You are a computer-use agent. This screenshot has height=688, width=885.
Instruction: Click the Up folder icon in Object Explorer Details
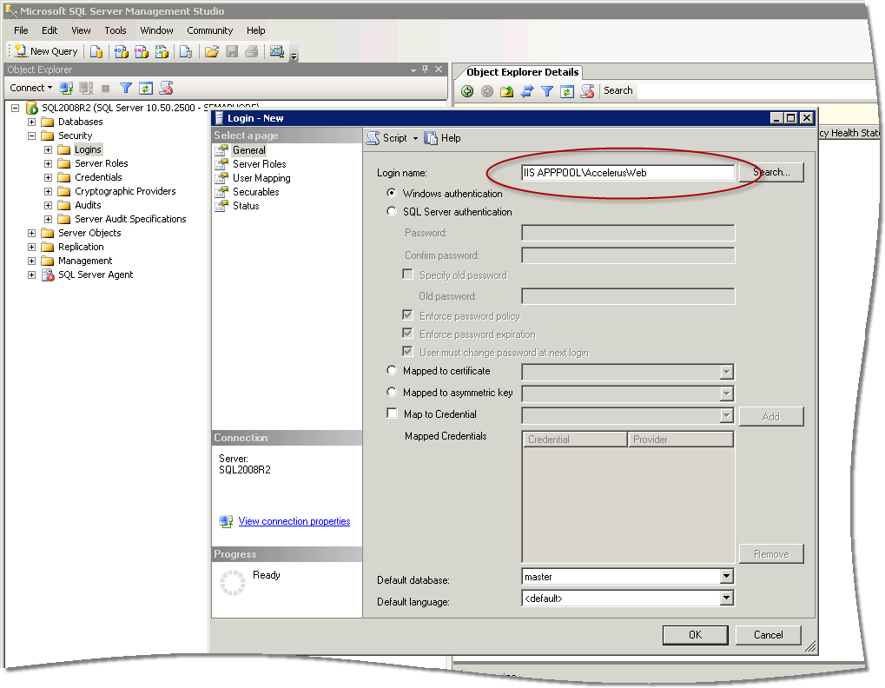(x=507, y=91)
